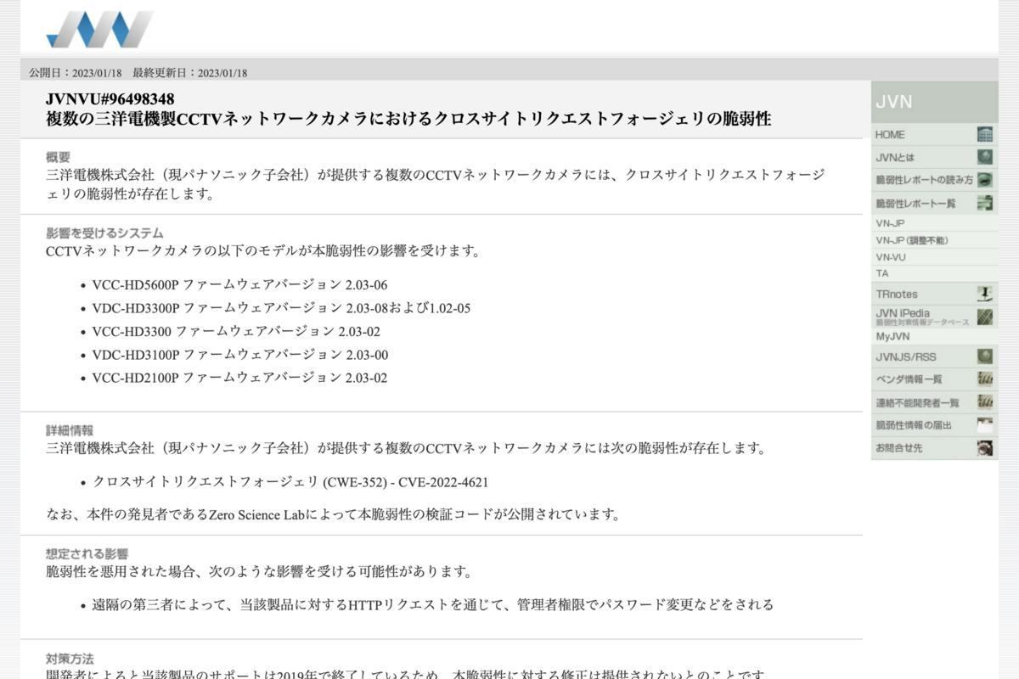This screenshot has width=1019, height=679.
Task: Click the VCC-HD3300 firmware 2.03-02 row
Action: [236, 332]
